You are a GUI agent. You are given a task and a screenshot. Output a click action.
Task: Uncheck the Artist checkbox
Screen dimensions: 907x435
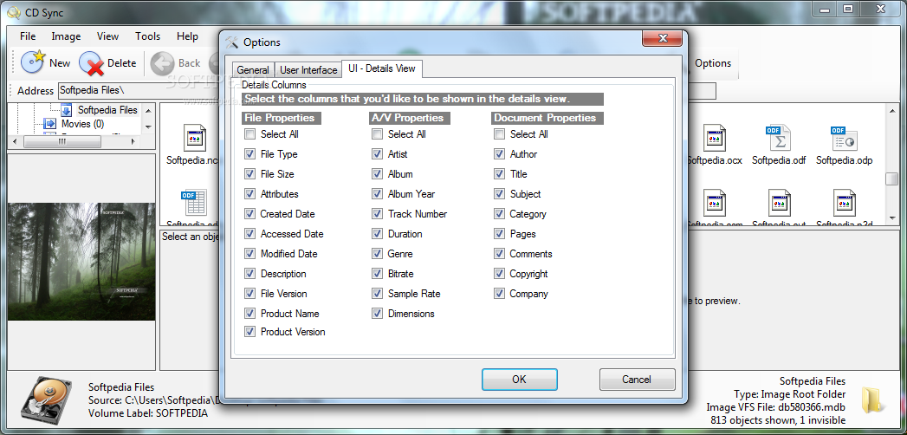(377, 154)
